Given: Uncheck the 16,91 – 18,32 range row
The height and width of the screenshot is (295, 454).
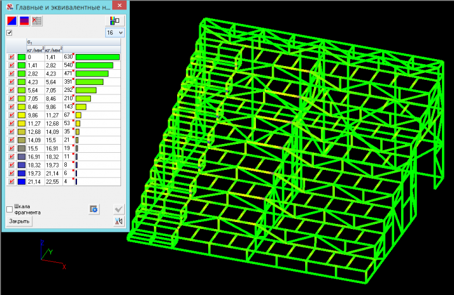Looking at the screenshot, I should [11, 157].
